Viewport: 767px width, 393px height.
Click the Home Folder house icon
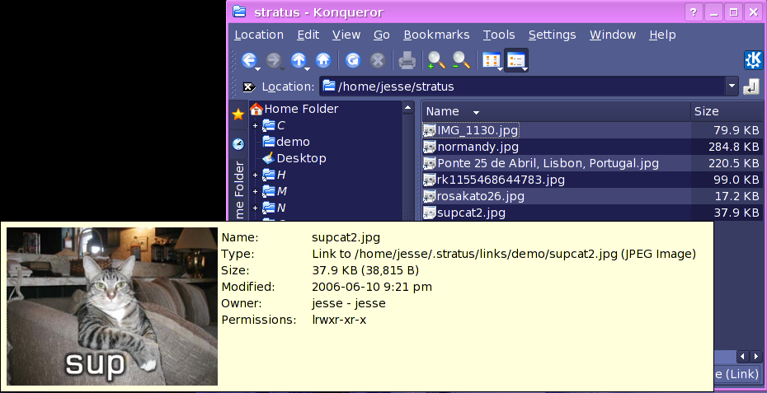coord(256,109)
